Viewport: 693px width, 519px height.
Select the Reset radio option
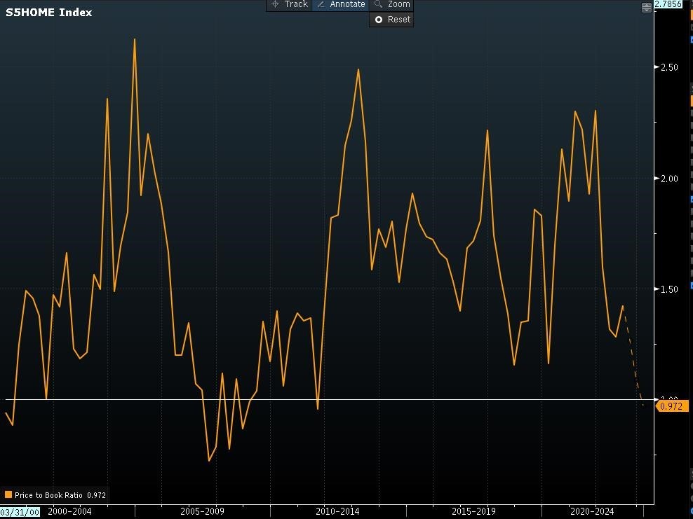[x=379, y=20]
